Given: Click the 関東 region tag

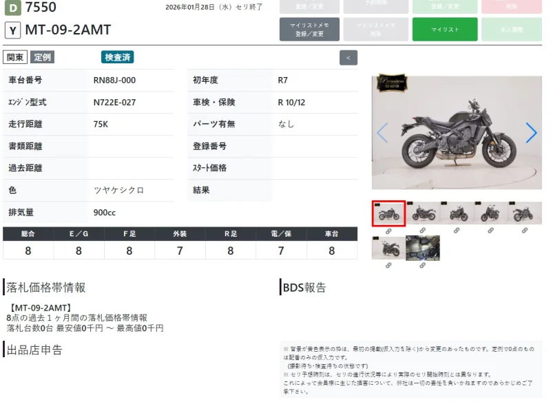Looking at the screenshot, I should point(15,57).
